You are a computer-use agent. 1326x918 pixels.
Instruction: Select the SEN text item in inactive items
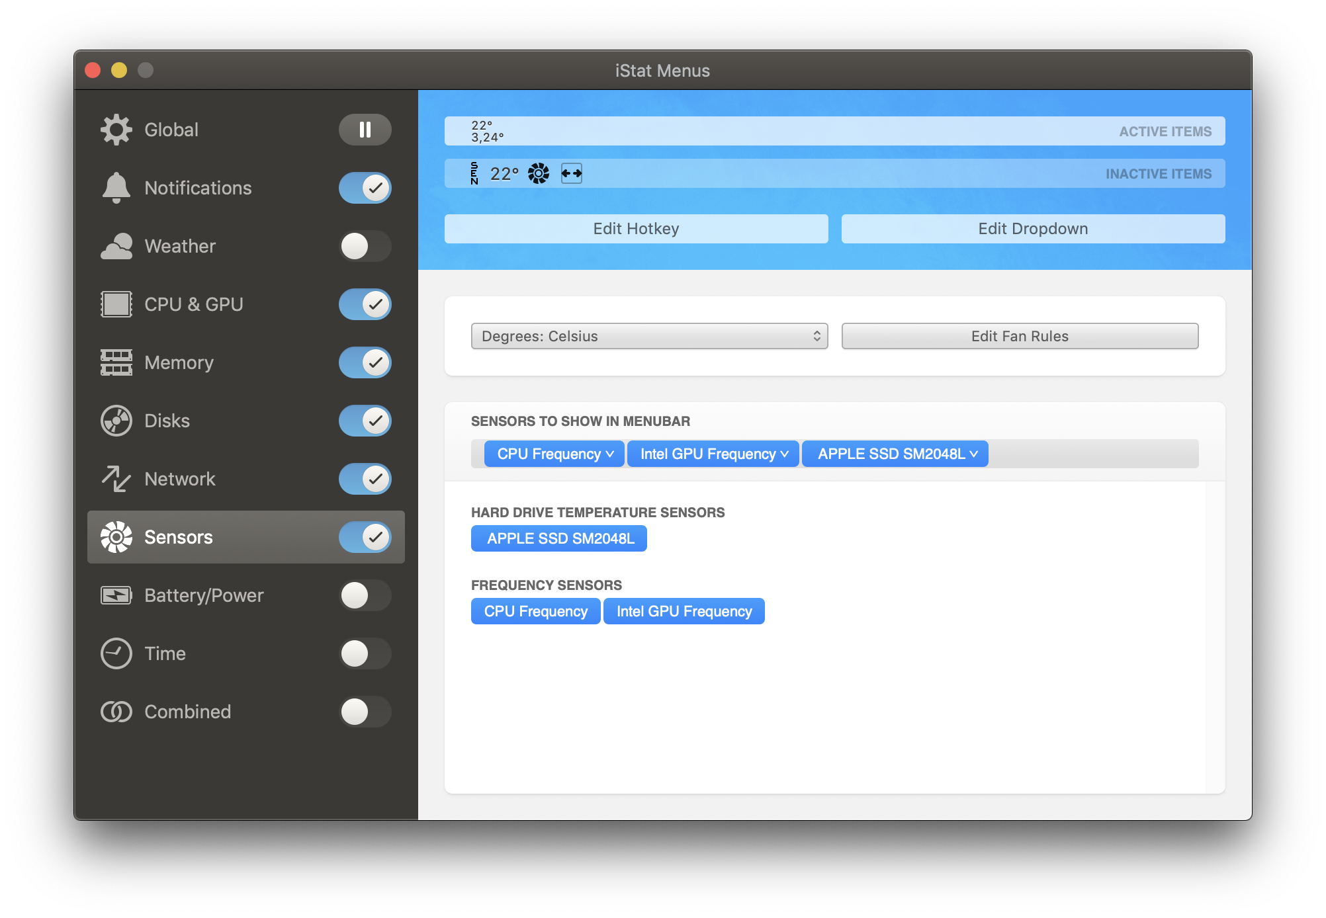(x=474, y=173)
